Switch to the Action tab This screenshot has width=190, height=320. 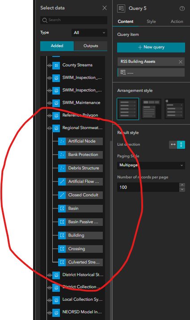(177, 22)
